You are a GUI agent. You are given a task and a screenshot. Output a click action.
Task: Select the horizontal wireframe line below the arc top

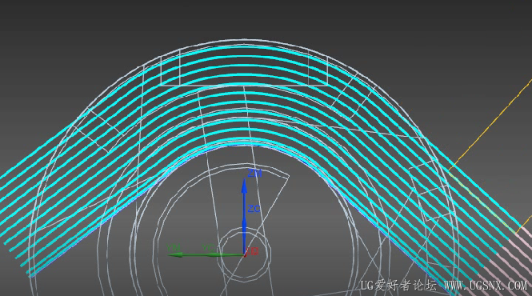point(244,86)
